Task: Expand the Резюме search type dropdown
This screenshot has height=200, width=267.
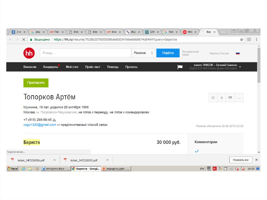Action: tap(143, 53)
